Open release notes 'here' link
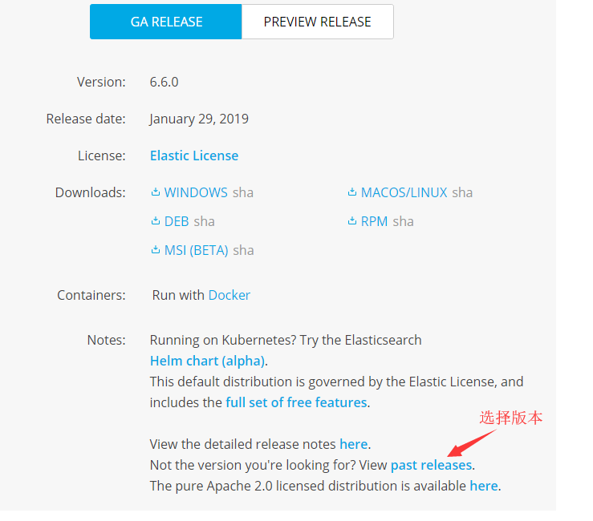This screenshot has height=521, width=593. click(x=354, y=444)
